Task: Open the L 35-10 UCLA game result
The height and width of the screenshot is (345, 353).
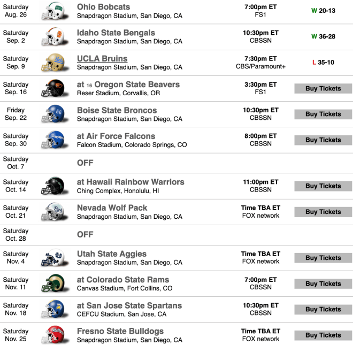Action: (x=323, y=63)
